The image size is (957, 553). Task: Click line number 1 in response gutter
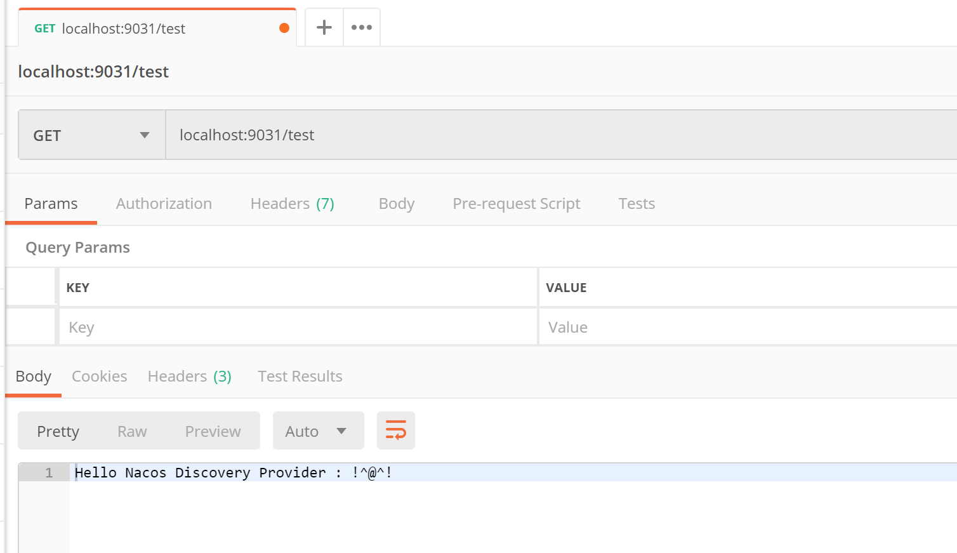click(x=49, y=472)
